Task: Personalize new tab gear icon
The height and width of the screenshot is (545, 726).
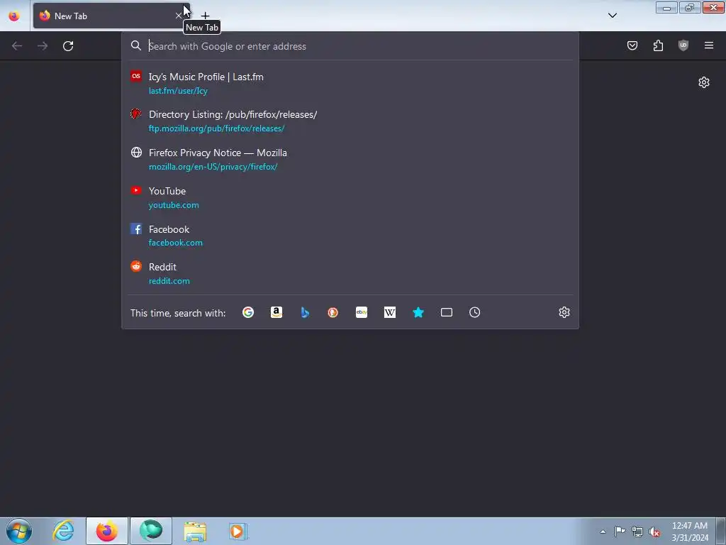Action: (x=704, y=82)
